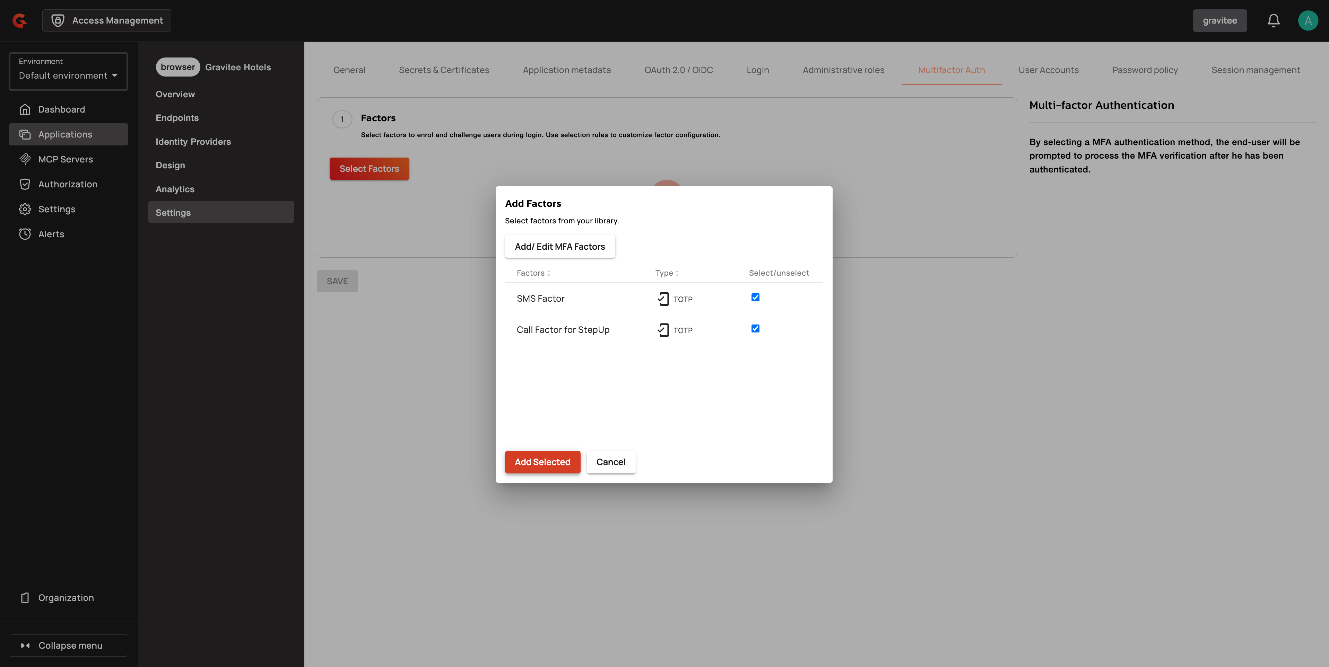The image size is (1329, 667).
Task: Click Add/ Edit MFA Factors button
Action: [560, 246]
